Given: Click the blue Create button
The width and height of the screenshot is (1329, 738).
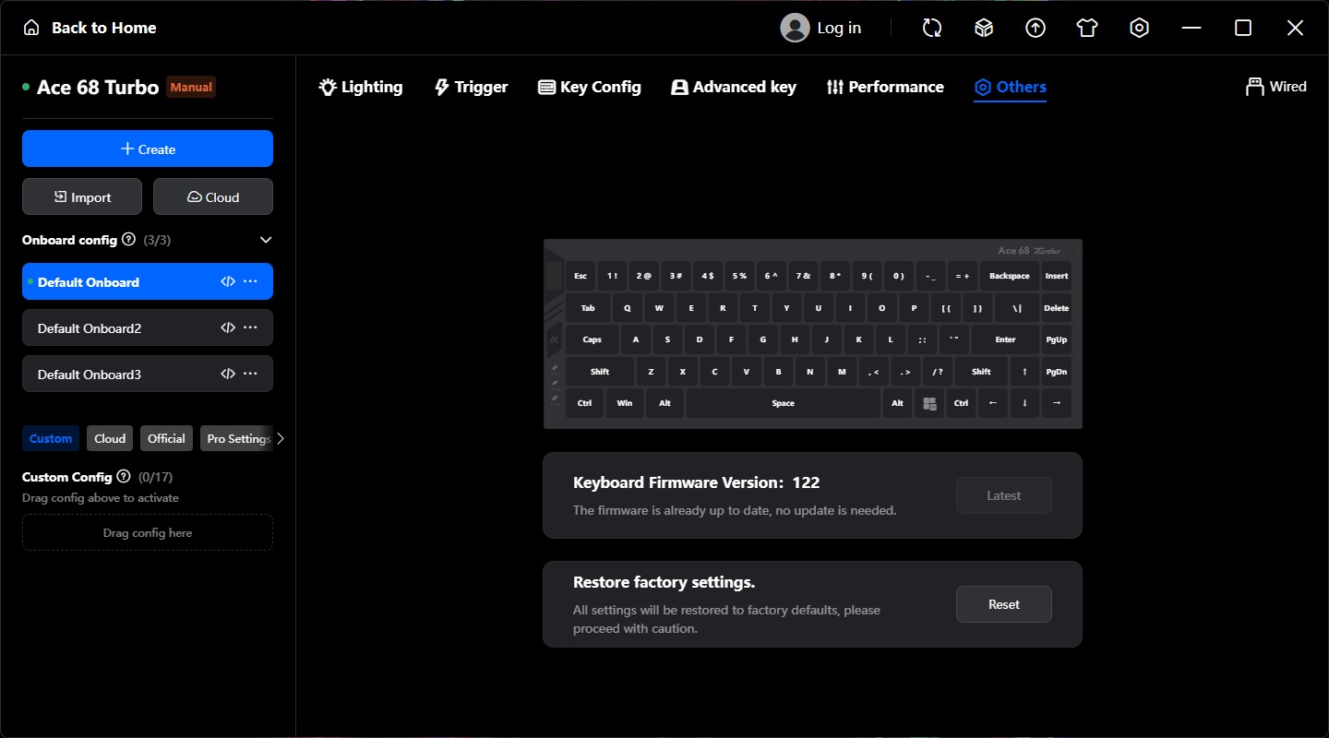Looking at the screenshot, I should point(148,149).
